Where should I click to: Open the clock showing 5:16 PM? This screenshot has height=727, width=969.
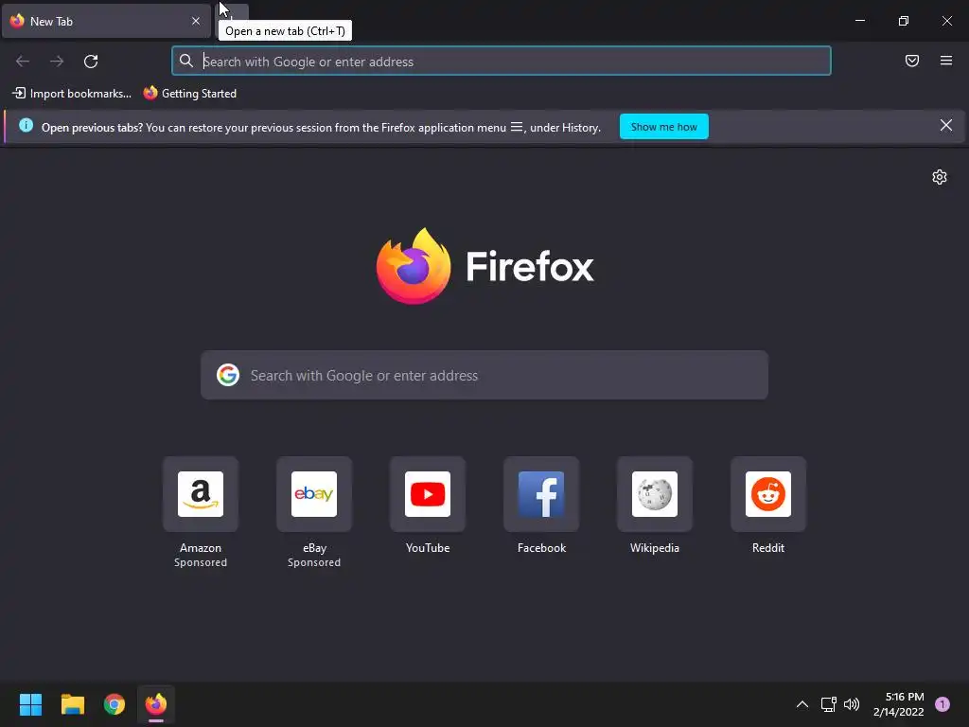pos(899,704)
